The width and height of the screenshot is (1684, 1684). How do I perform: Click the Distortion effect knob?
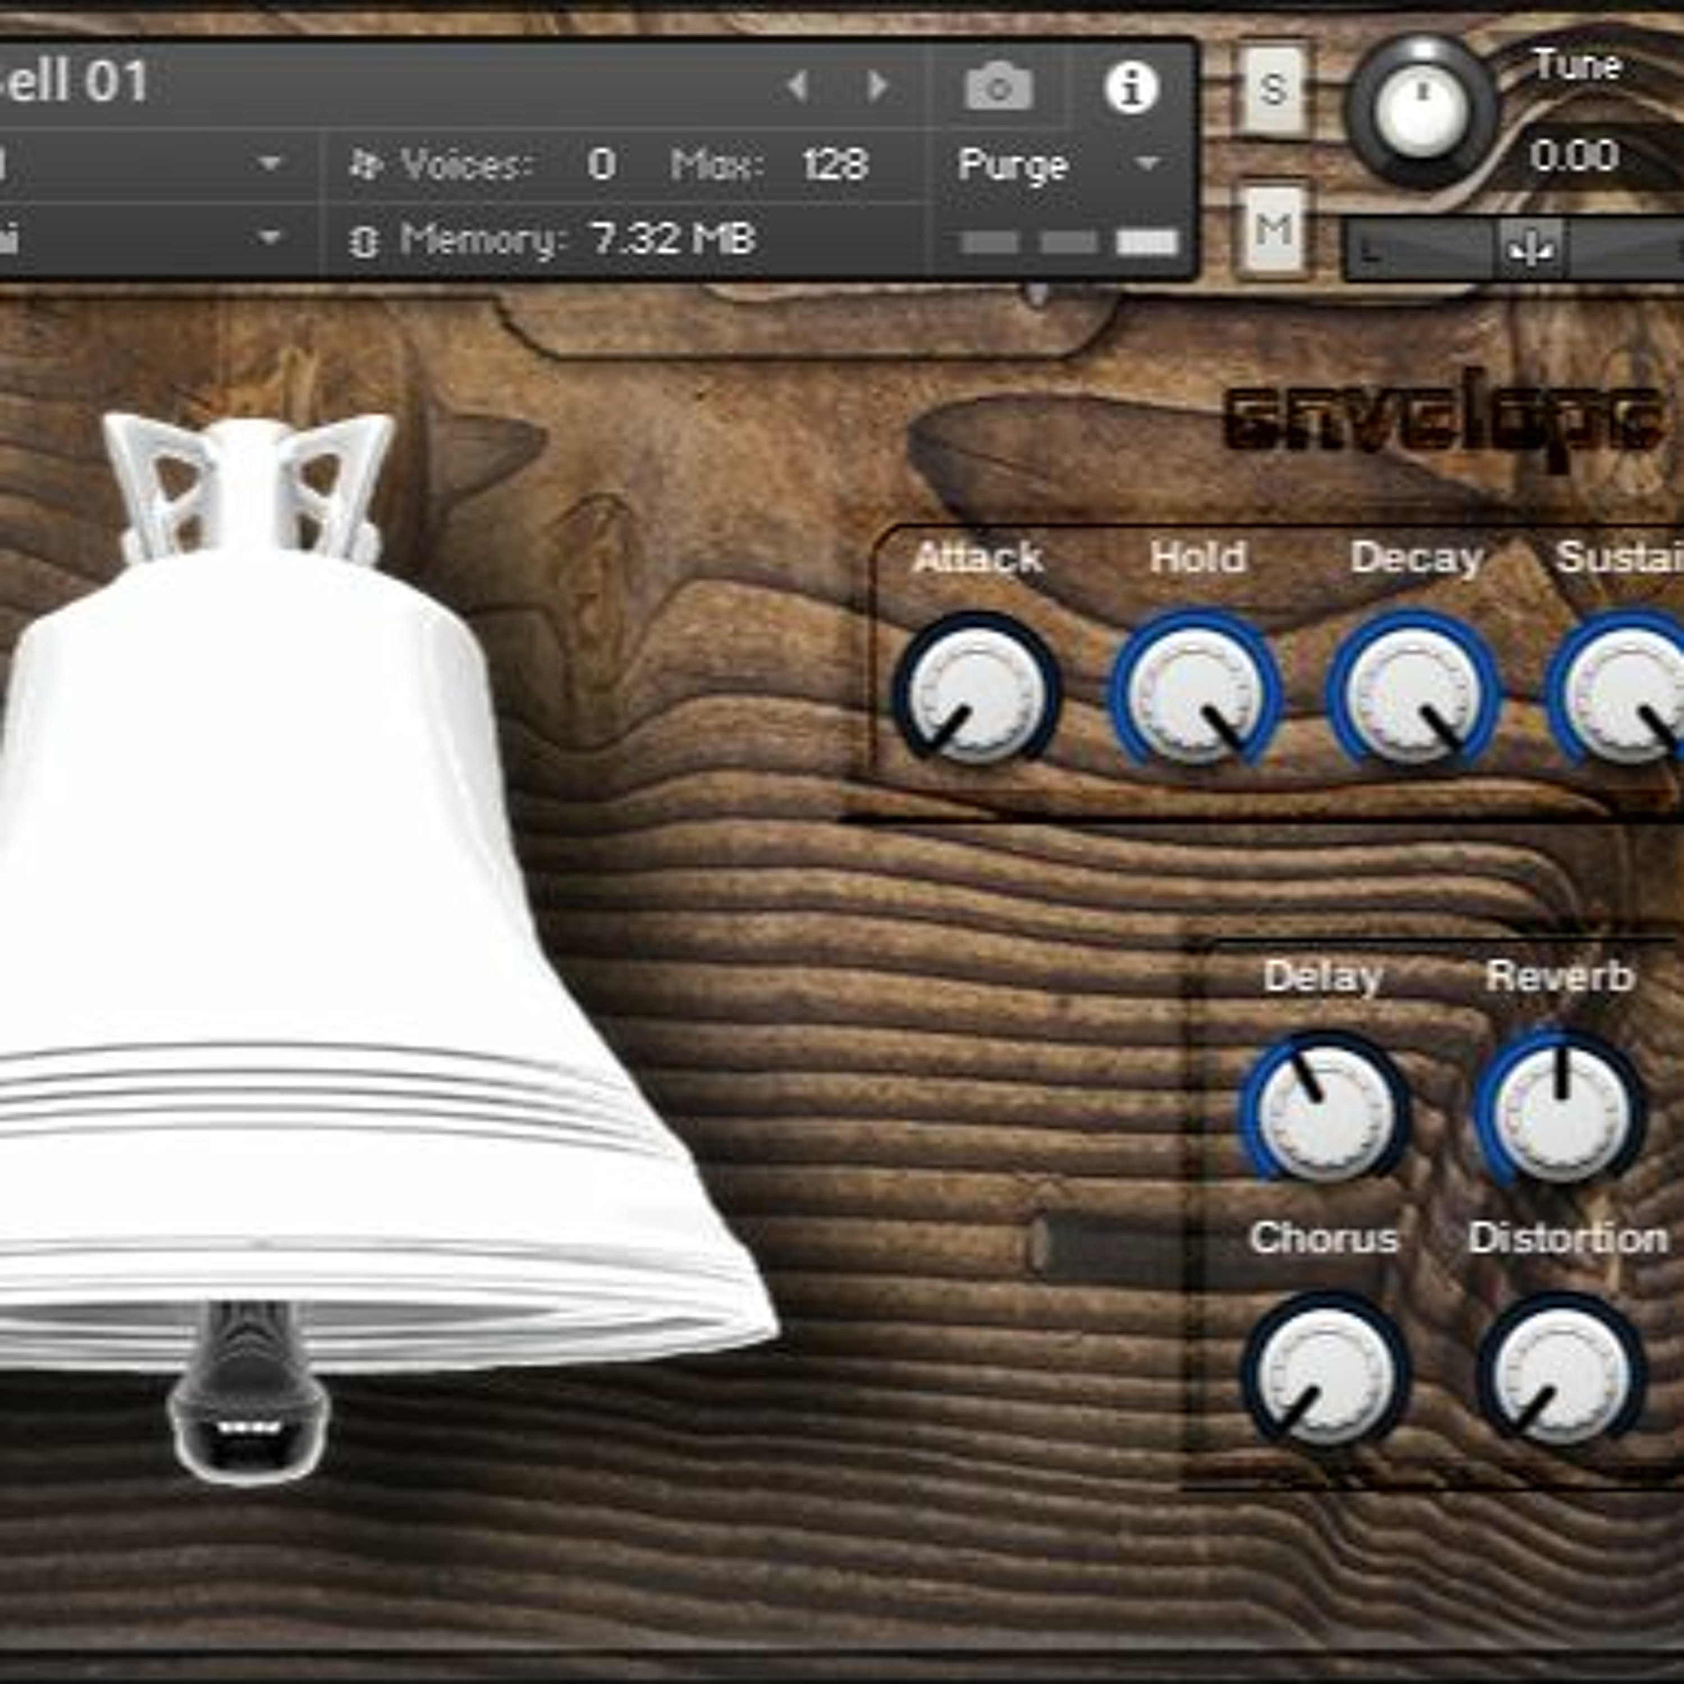click(1561, 1374)
